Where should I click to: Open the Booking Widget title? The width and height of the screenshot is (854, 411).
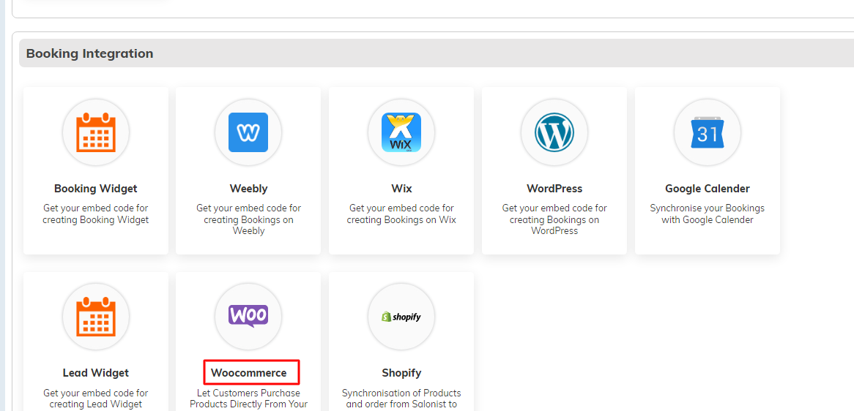pos(96,189)
